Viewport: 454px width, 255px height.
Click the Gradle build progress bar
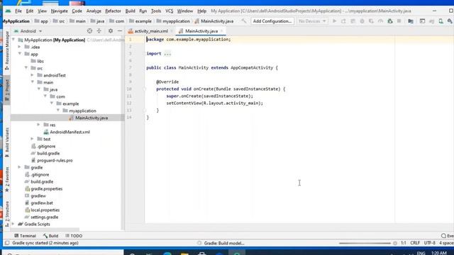[x=365, y=243]
